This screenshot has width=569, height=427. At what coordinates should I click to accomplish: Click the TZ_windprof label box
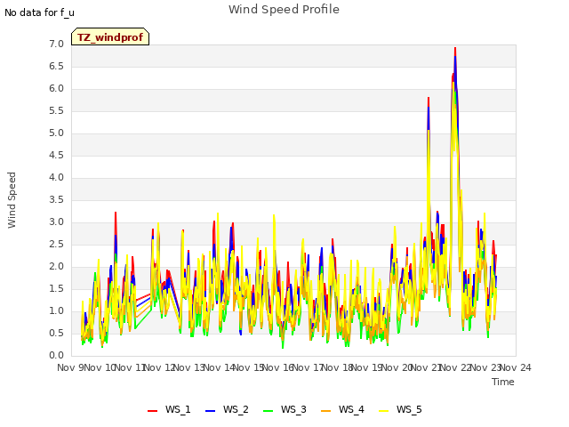(110, 36)
